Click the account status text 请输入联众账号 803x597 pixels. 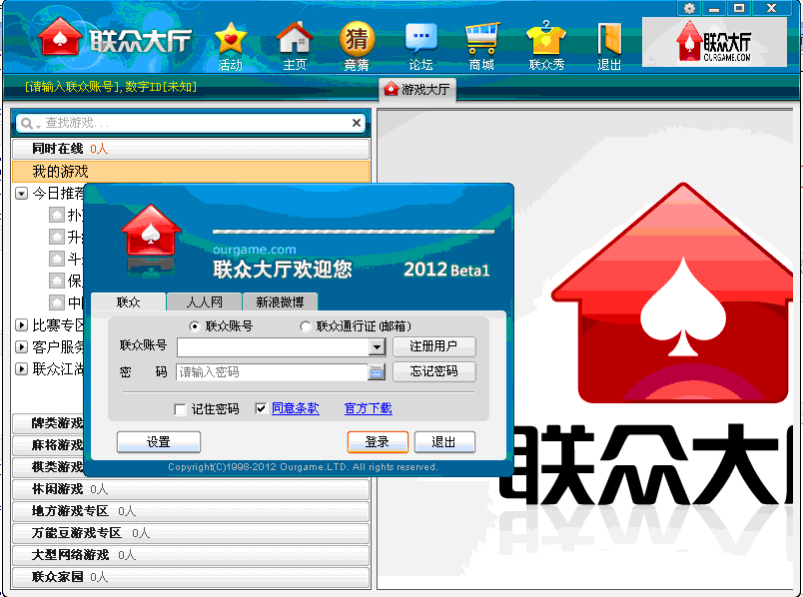111,87
